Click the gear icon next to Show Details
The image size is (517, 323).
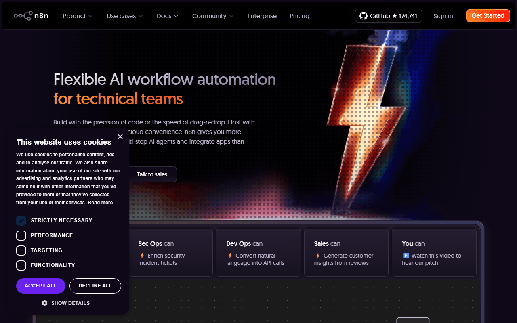44,303
